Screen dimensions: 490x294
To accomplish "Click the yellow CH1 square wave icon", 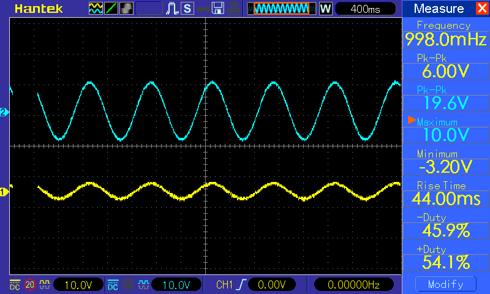I will click(x=45, y=285).
